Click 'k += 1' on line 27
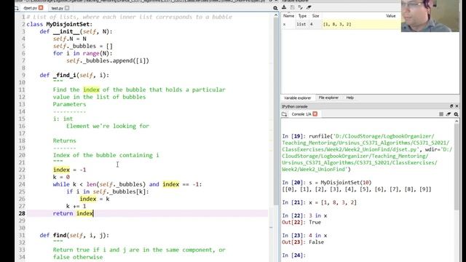This screenshot has width=466, height=262. pyautogui.click(x=76, y=206)
